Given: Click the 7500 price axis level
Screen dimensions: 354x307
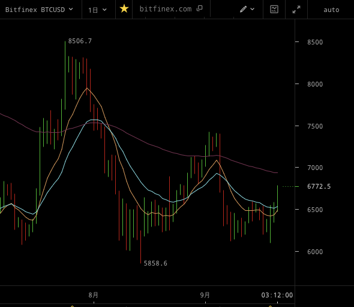Looking at the screenshot, I should 315,126.
